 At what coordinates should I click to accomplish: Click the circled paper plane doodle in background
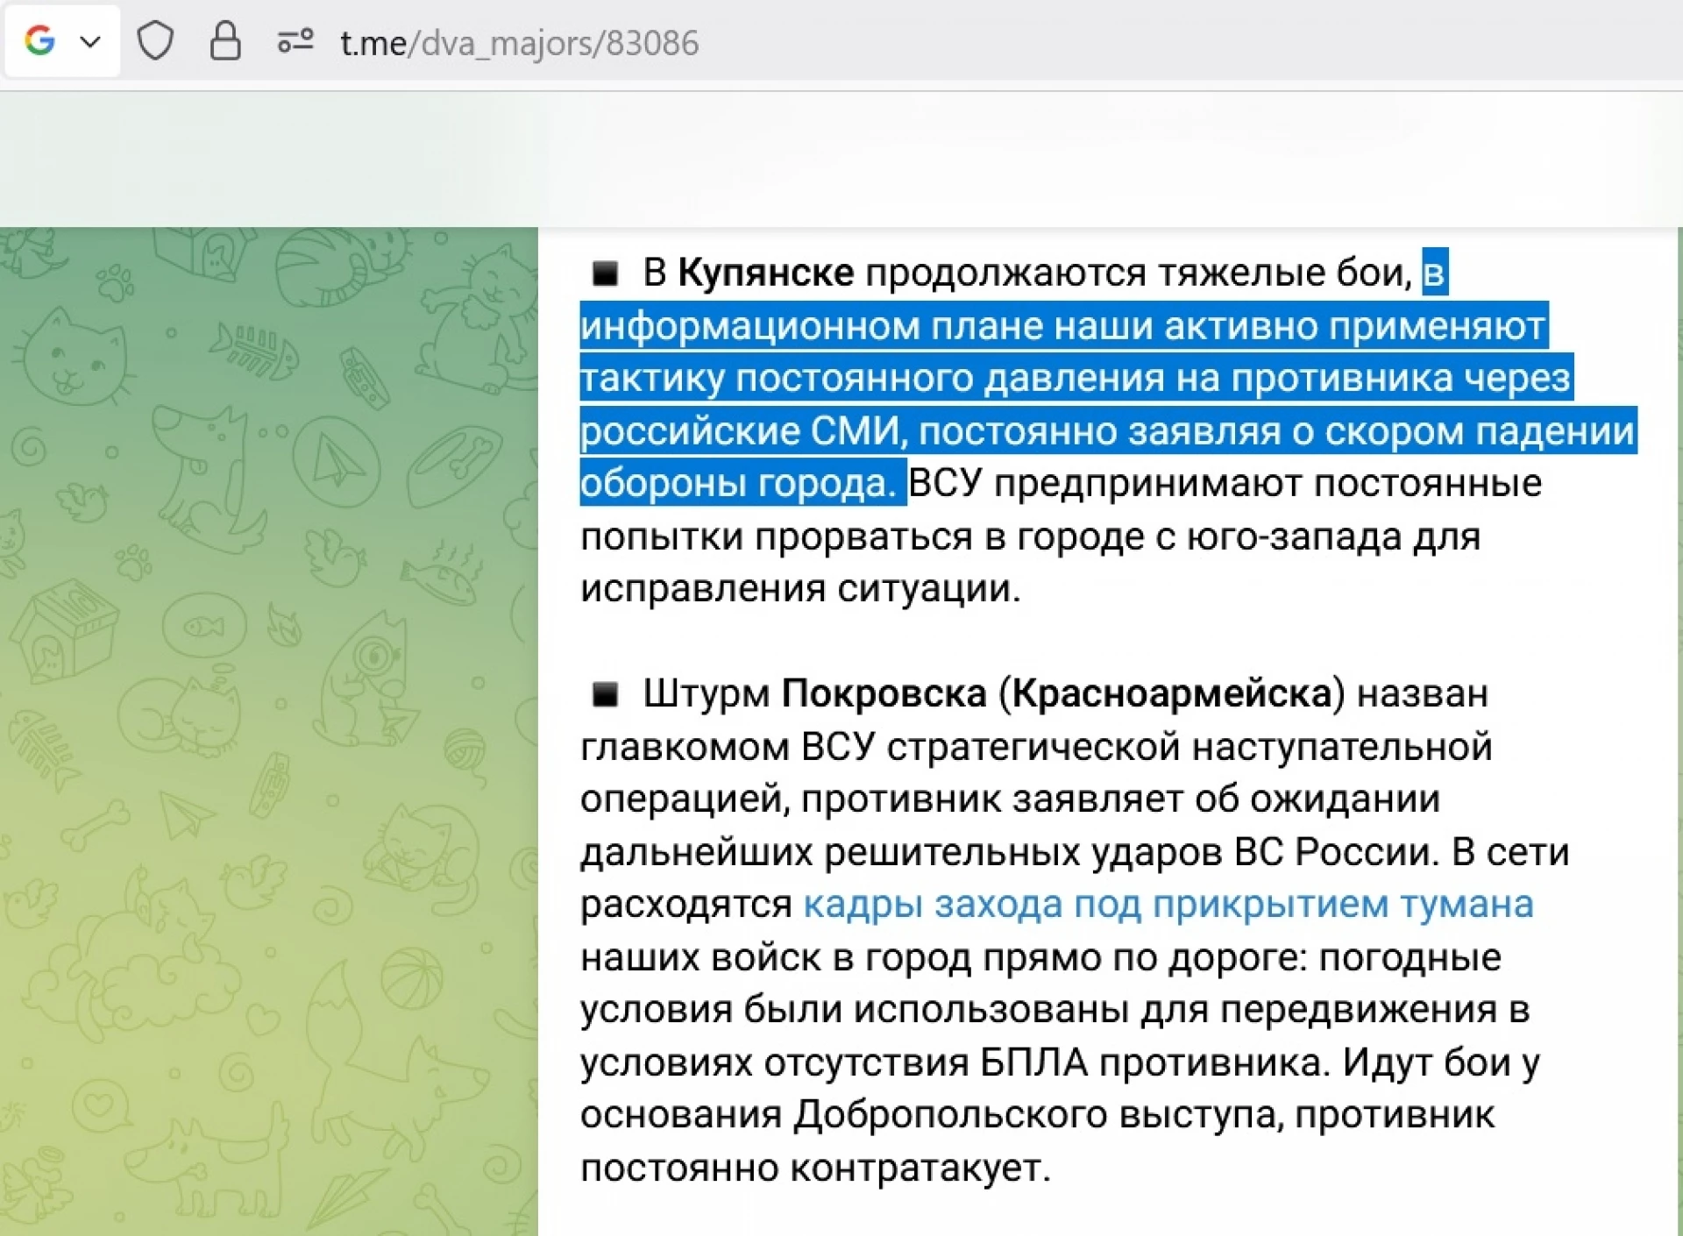(335, 459)
